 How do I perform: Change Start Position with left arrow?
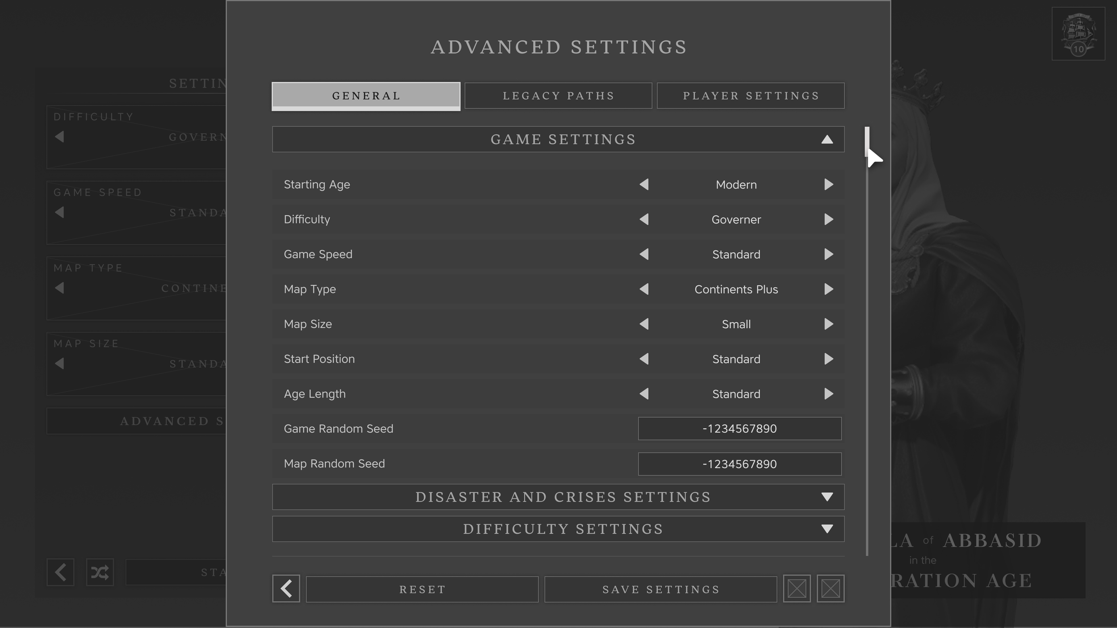pos(644,359)
